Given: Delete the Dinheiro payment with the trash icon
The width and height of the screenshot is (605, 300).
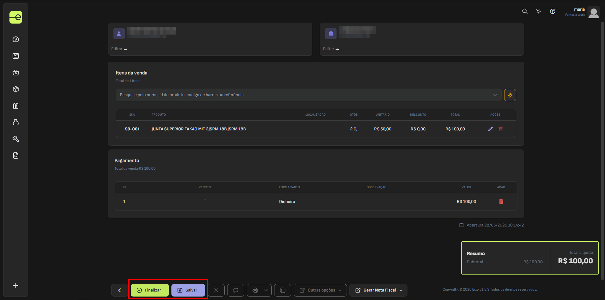Looking at the screenshot, I should click(x=501, y=202).
